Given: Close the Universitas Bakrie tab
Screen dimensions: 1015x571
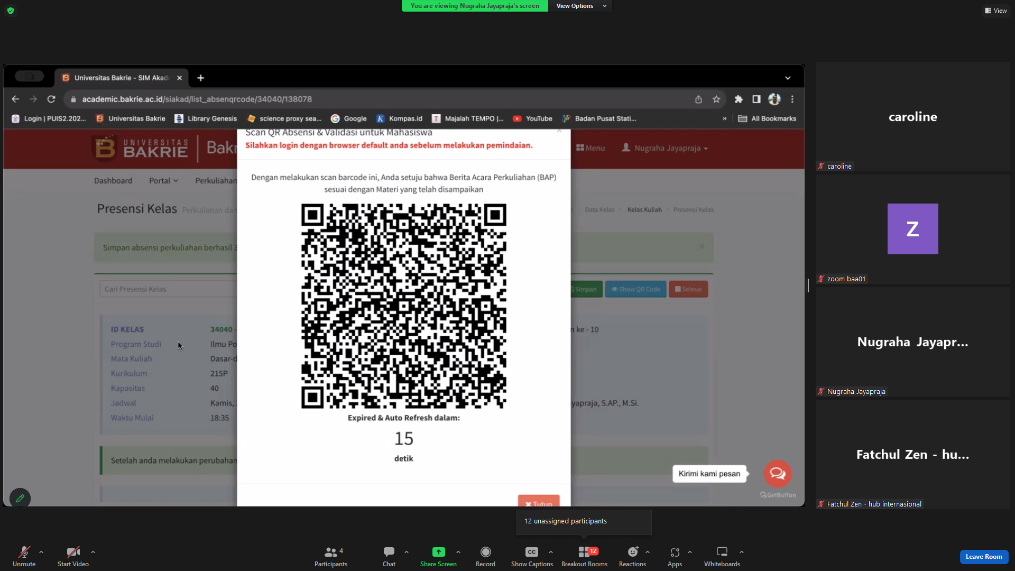Looking at the screenshot, I should click(179, 78).
